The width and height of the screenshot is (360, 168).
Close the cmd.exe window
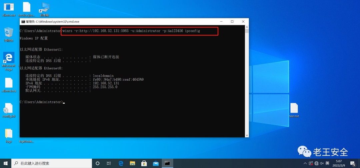[243, 22]
